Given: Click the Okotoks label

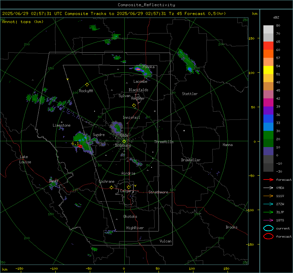Looking at the screenshot, I should click(x=130, y=217).
